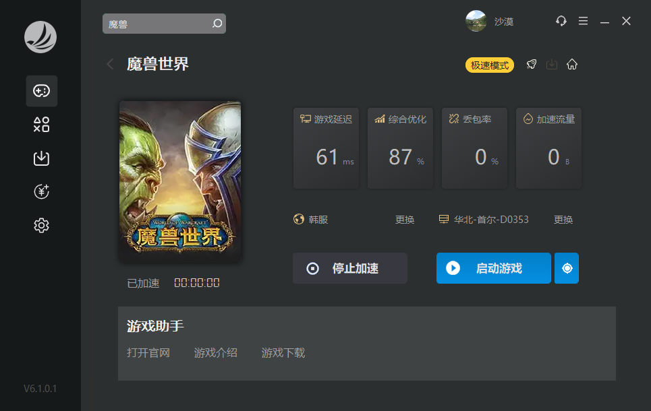
Task: Click the search magnifier icon
Action: [x=217, y=24]
